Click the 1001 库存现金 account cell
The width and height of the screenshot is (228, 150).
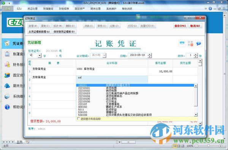tap(112, 71)
